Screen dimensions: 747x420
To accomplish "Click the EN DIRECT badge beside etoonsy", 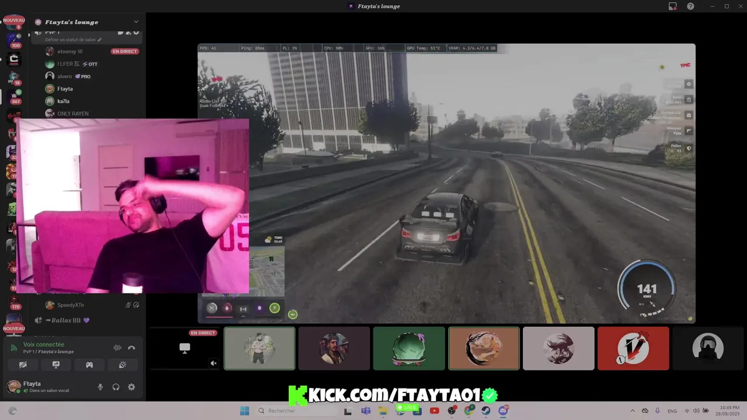I will (x=124, y=51).
